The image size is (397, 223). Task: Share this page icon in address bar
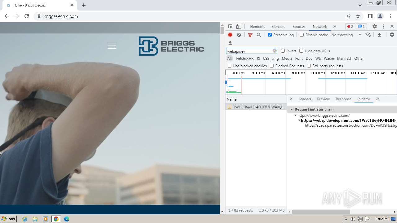coord(348,16)
